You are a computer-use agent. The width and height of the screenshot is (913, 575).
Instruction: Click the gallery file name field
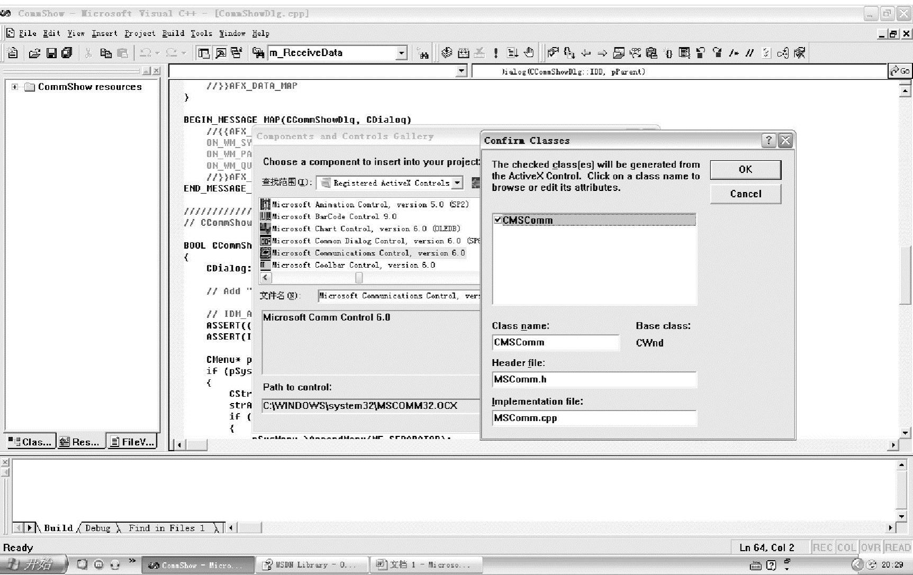click(x=399, y=296)
